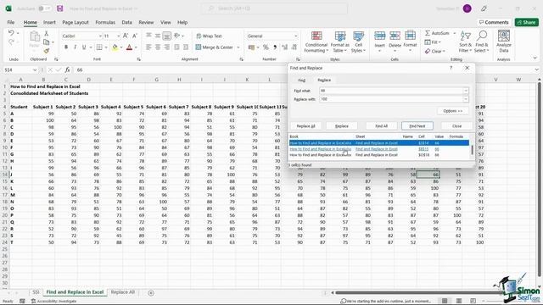Screen dimensions: 543x305
Task: Toggle Wrap Text
Action: pos(209,36)
